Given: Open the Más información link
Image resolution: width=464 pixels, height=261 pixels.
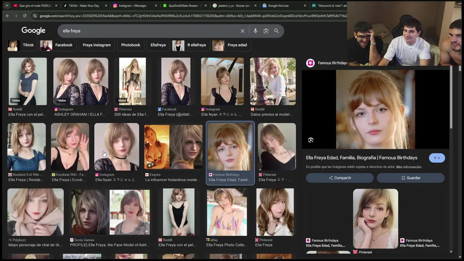Looking at the screenshot, I should pyautogui.click(x=409, y=167).
